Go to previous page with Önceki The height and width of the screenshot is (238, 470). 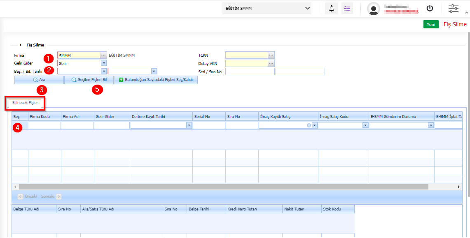pyautogui.click(x=28, y=196)
